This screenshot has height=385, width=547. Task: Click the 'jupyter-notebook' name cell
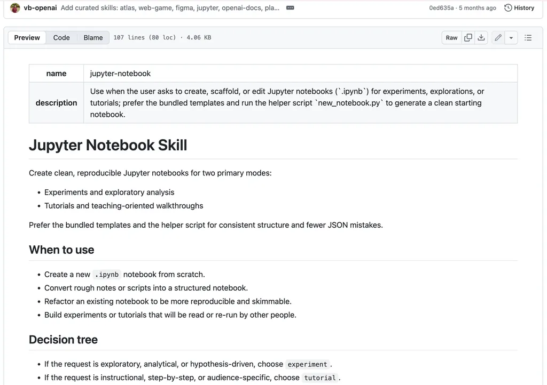click(300, 74)
